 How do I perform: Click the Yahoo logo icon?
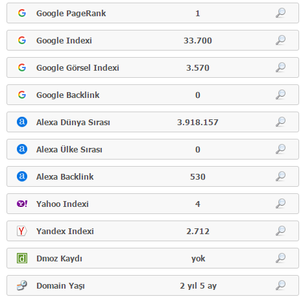point(22,204)
